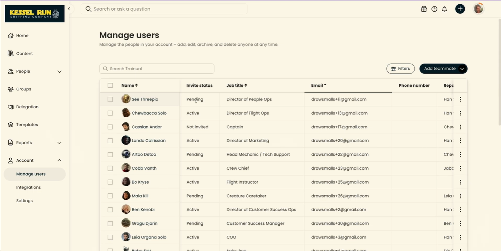
Task: Sort the table by Email column
Action: pyautogui.click(x=318, y=85)
